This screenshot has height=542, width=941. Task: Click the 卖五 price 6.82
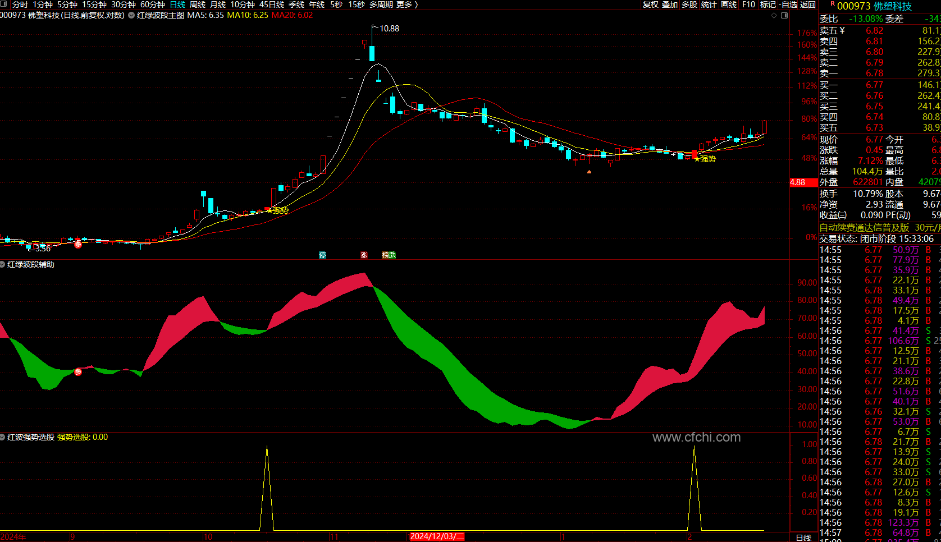click(874, 31)
